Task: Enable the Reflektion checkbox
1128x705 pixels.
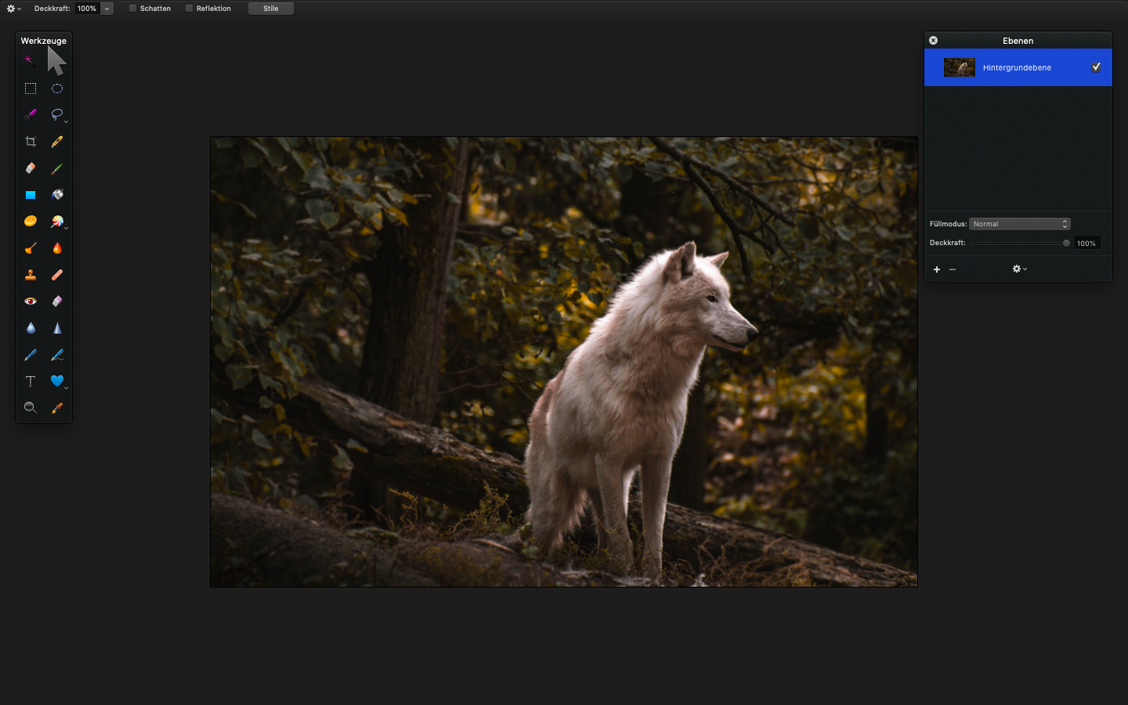Action: (190, 9)
